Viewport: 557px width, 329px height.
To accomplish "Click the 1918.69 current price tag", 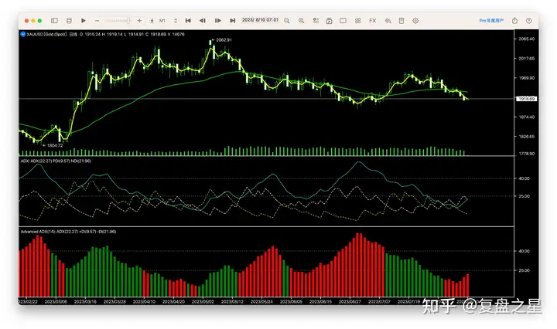I will point(526,99).
